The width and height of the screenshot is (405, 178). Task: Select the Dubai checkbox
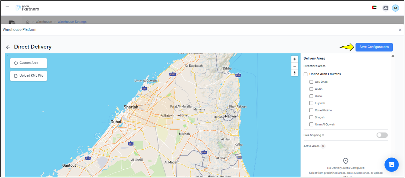tap(311, 96)
